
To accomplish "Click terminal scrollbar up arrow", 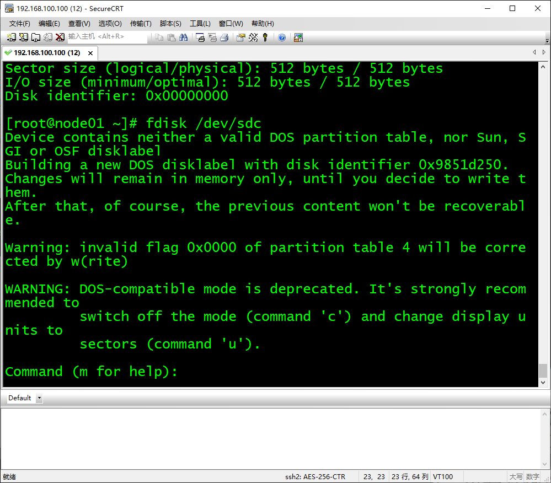I will 543,66.
